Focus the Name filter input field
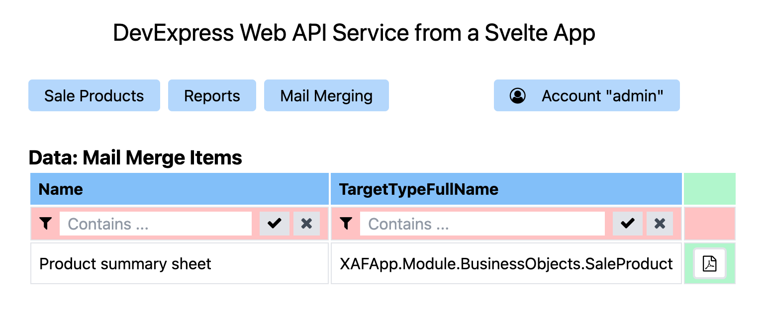 156,224
